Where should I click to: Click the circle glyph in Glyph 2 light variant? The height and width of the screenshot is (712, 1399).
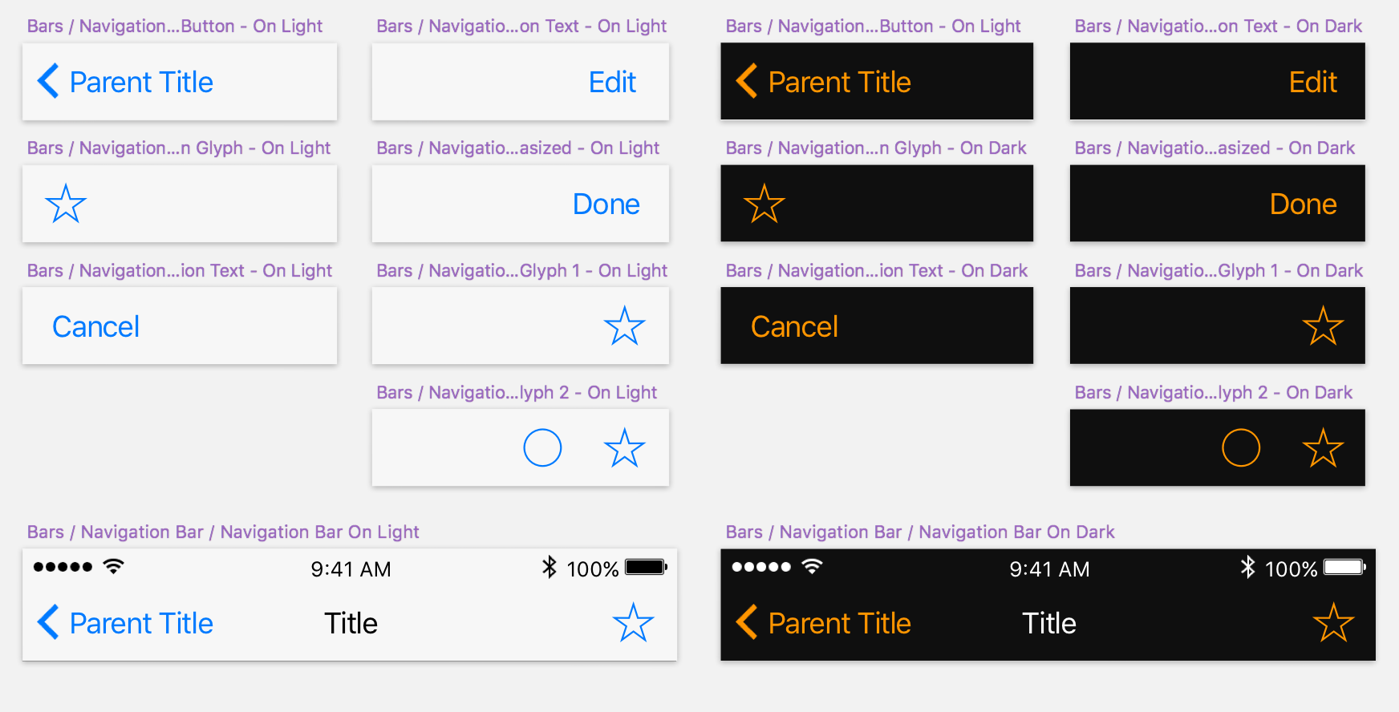point(542,447)
